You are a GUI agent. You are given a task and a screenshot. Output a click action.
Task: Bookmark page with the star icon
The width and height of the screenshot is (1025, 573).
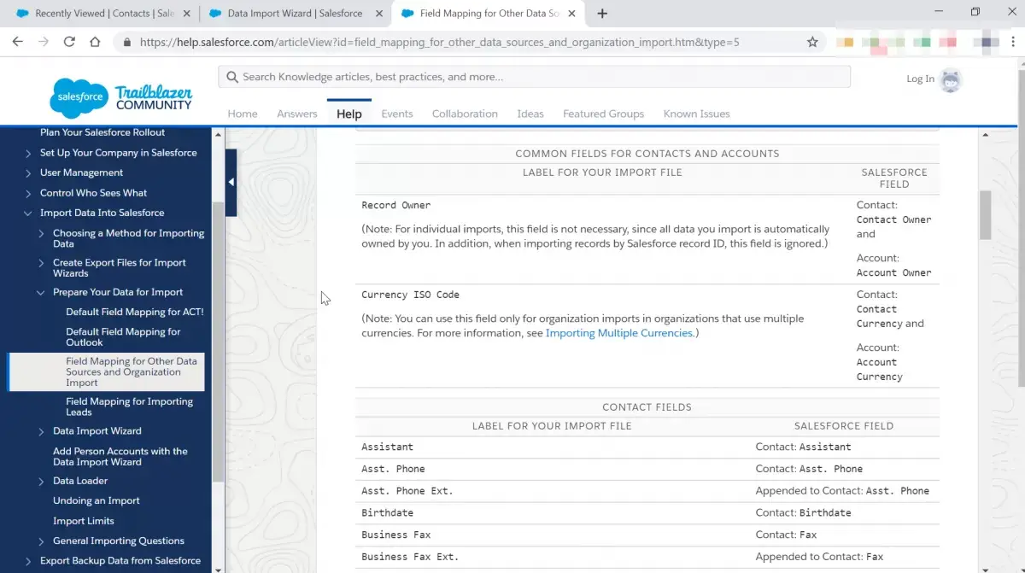812,42
